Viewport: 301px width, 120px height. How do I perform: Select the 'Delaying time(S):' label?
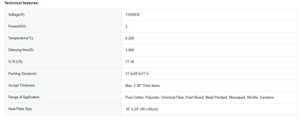coord(21,50)
